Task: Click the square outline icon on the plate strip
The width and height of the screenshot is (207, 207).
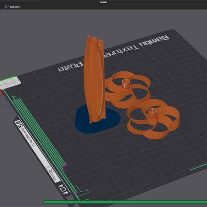Action: tap(63, 189)
